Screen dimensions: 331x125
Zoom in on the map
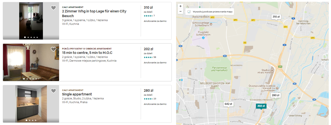pyautogui.click(x=181, y=6)
